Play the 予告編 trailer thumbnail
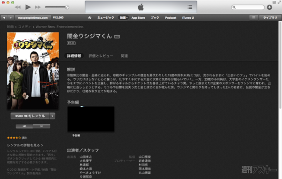Image resolution: width=282 pixels, height=179 pixels. [x=91, y=119]
